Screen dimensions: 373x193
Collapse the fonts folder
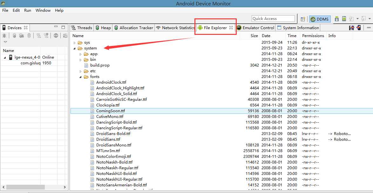pos(80,77)
